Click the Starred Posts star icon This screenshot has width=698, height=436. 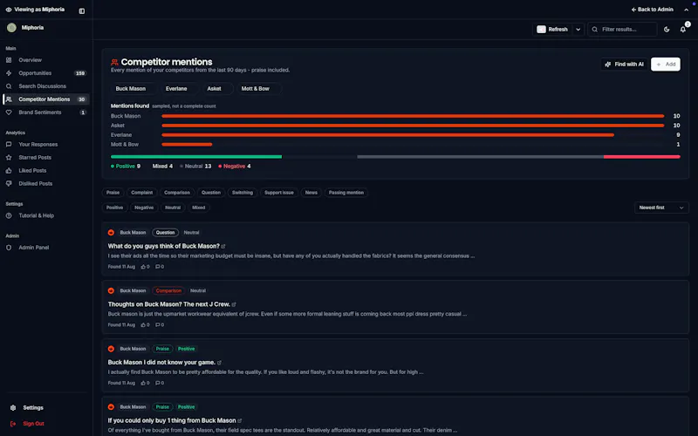coord(9,158)
